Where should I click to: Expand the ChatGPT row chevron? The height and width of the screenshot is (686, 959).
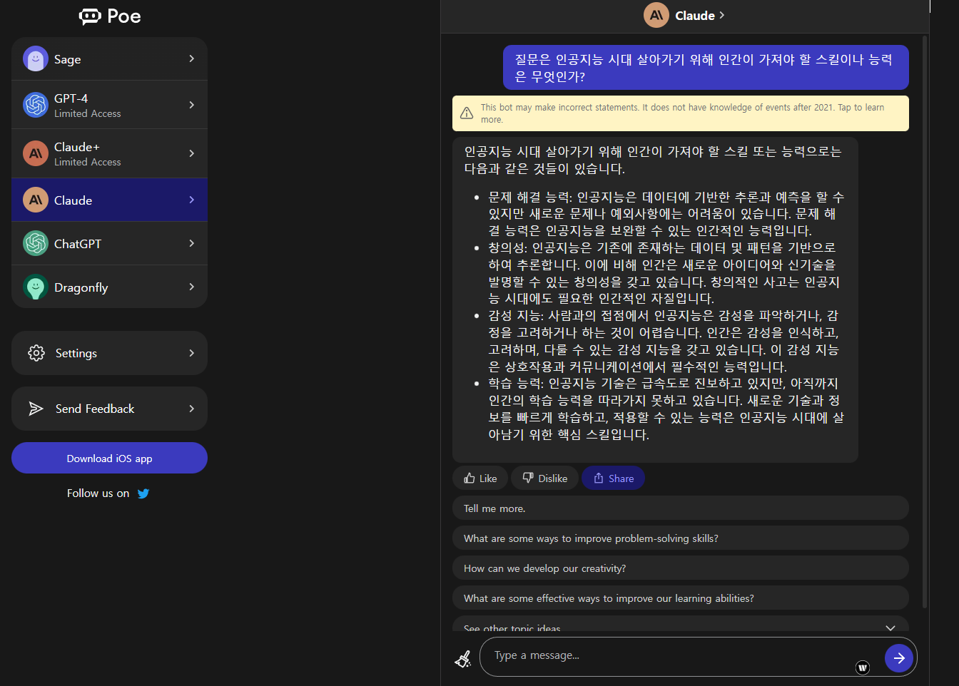pos(191,243)
